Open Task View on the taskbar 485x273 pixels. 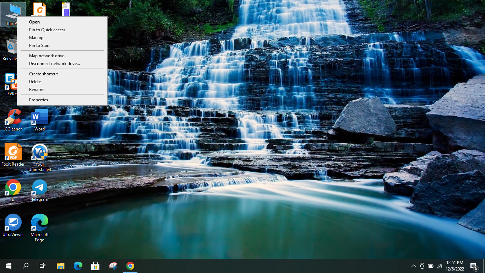pos(43,266)
